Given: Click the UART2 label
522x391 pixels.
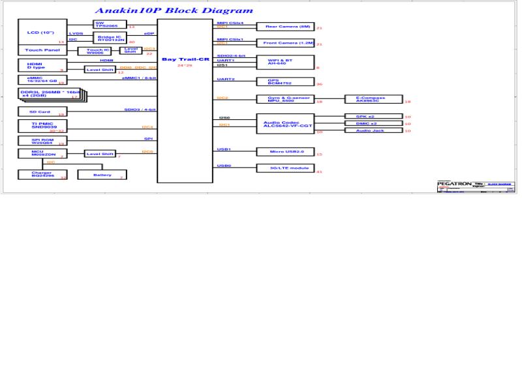Looking at the screenshot, I should [226, 79].
